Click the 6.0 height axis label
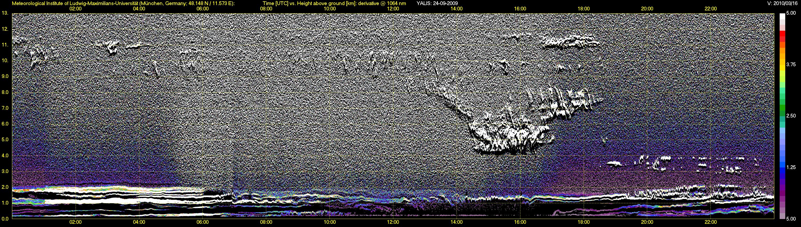The width and height of the screenshot is (801, 227). [5, 124]
